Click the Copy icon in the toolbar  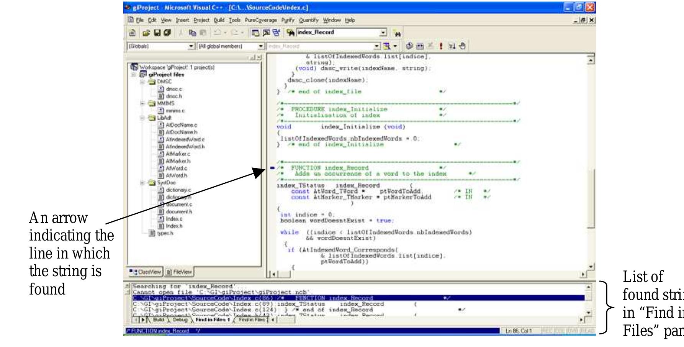click(193, 33)
